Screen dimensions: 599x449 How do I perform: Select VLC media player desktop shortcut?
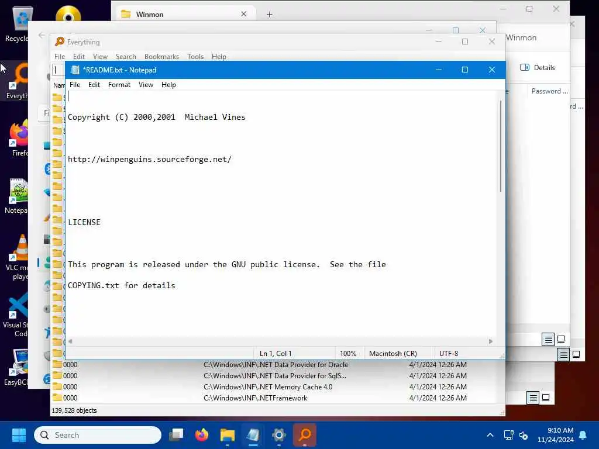tap(18, 257)
